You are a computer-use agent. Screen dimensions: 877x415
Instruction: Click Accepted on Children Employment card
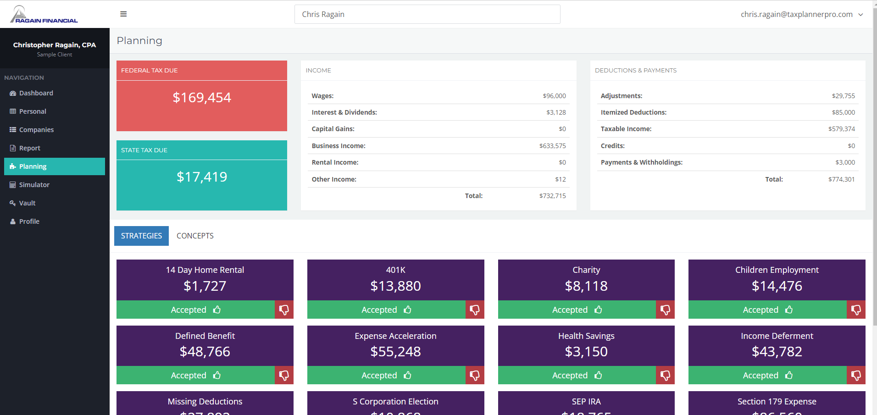coord(767,310)
